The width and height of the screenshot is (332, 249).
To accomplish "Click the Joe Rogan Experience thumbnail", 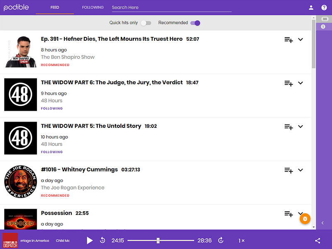I will pyautogui.click(x=20, y=182).
